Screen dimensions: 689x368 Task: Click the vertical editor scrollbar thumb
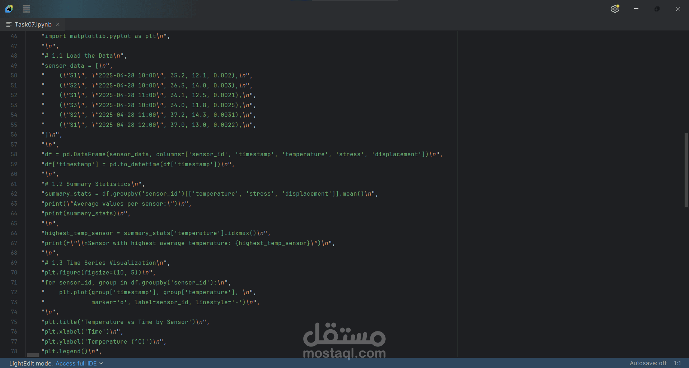[686, 170]
